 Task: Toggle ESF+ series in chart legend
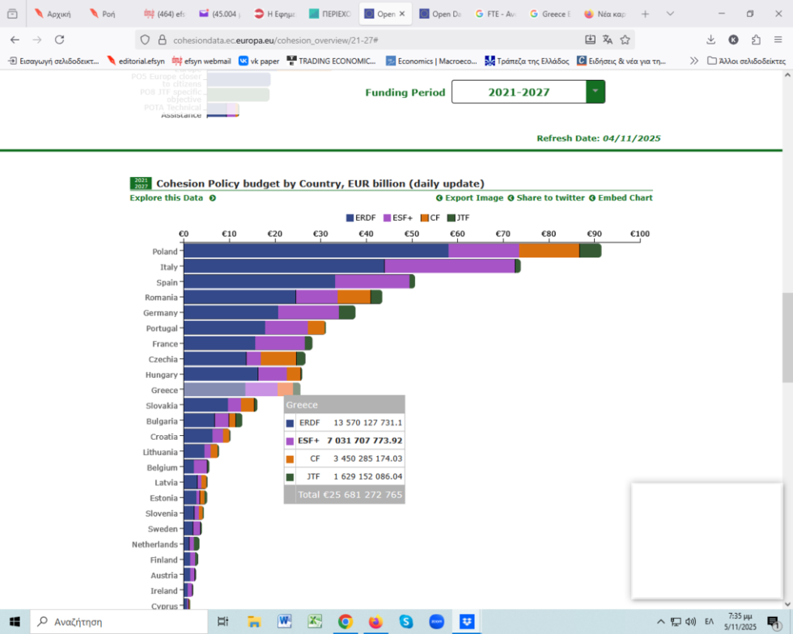[398, 218]
